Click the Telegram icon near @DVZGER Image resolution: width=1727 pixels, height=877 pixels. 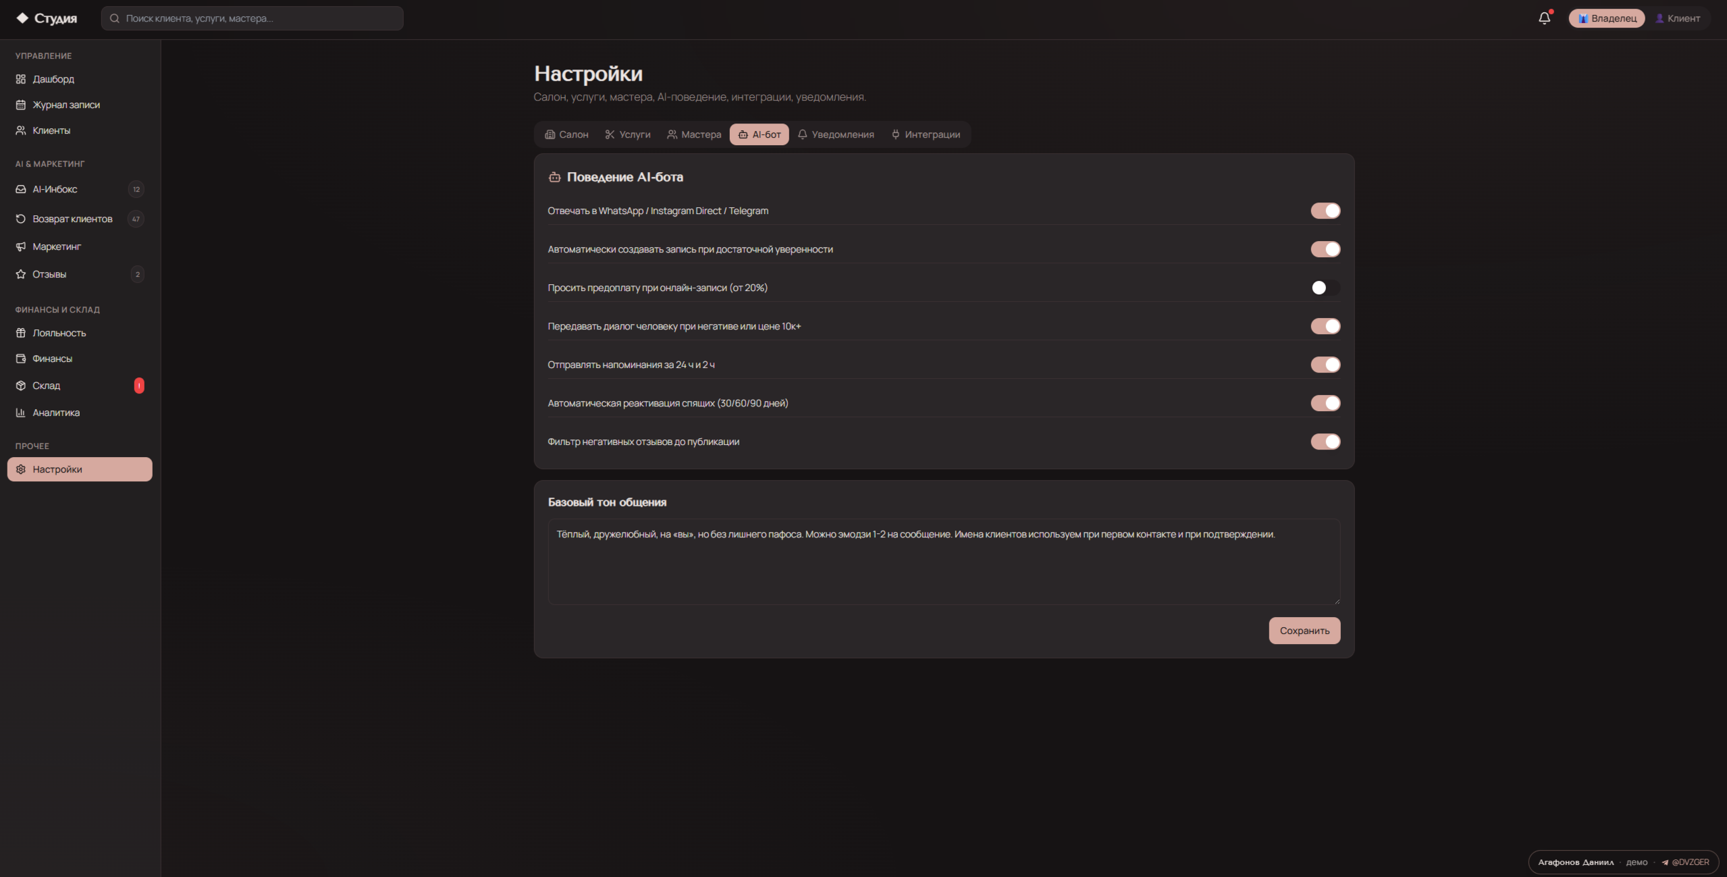click(1665, 862)
